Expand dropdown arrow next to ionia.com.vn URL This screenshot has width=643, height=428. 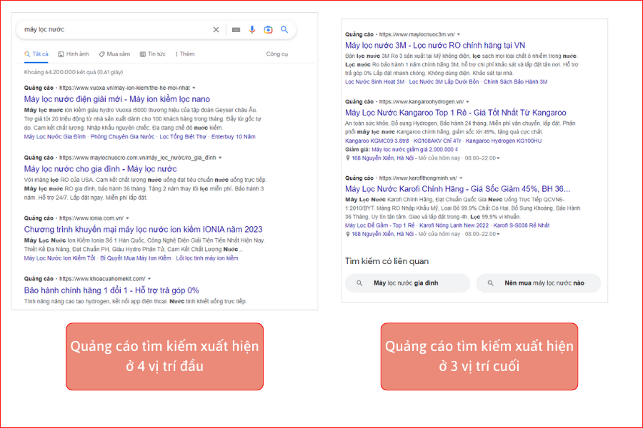(x=128, y=218)
